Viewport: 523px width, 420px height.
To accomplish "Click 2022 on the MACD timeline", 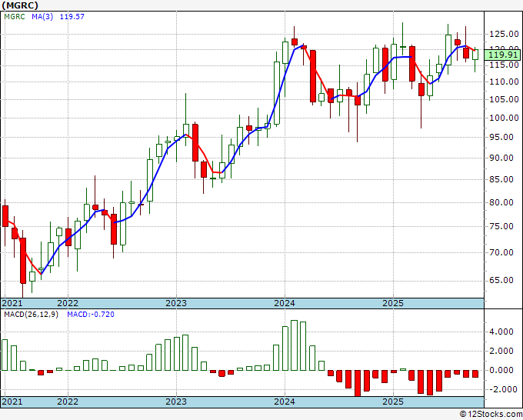I will tap(68, 402).
